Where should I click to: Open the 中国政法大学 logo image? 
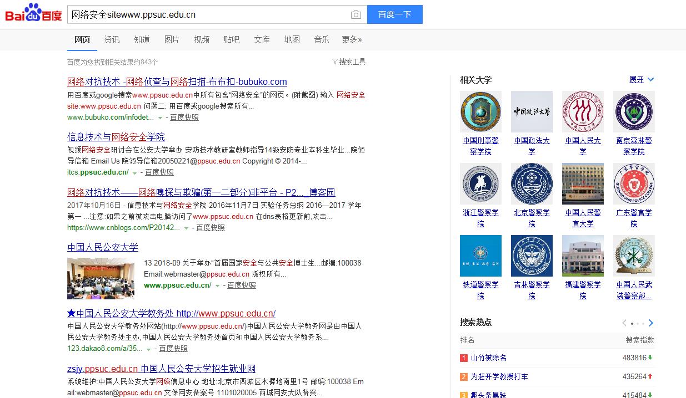532,111
